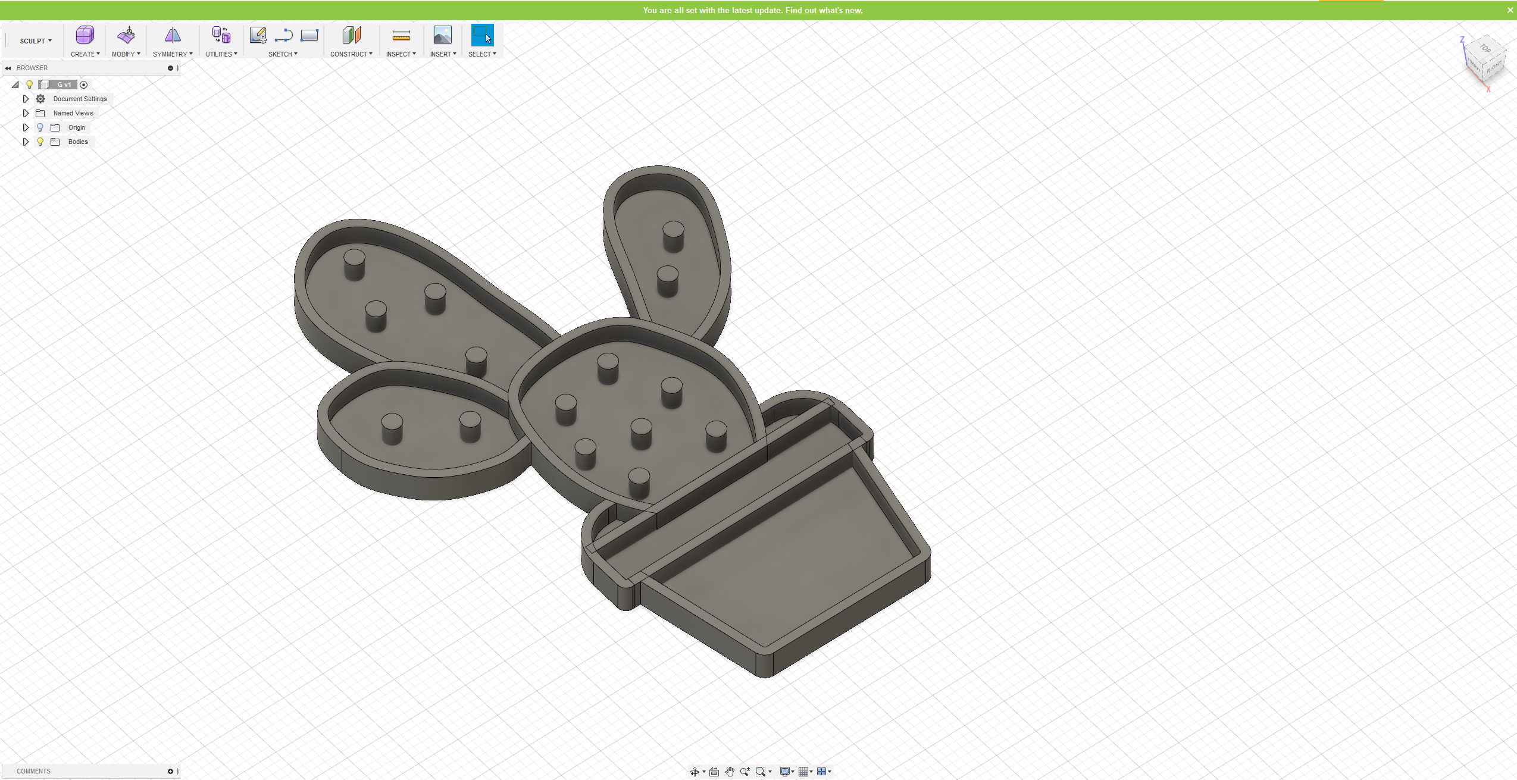Expand the Named Views folder

coord(26,113)
